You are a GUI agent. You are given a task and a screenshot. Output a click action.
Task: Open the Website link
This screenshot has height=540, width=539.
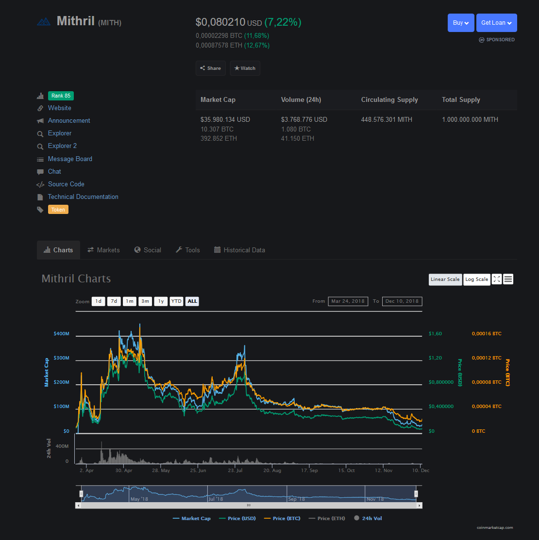coord(60,108)
